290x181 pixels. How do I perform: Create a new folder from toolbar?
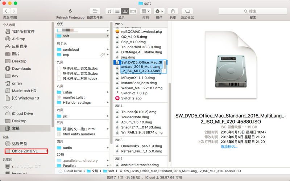coord(95,11)
